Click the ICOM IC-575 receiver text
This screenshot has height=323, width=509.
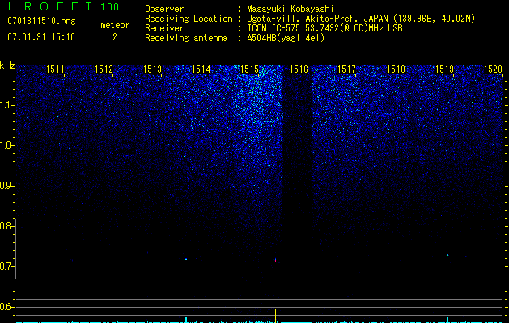point(324,28)
